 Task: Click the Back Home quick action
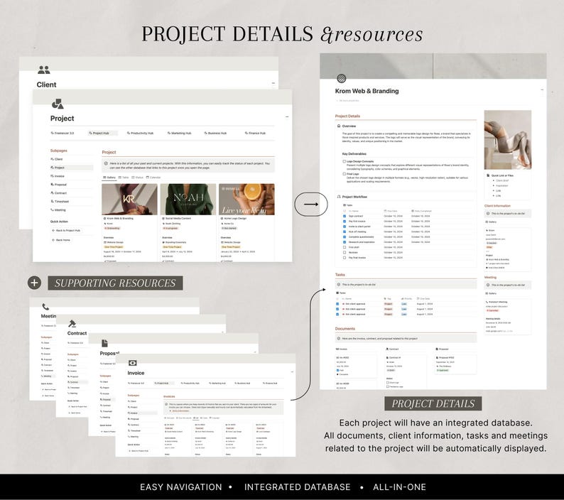point(61,240)
